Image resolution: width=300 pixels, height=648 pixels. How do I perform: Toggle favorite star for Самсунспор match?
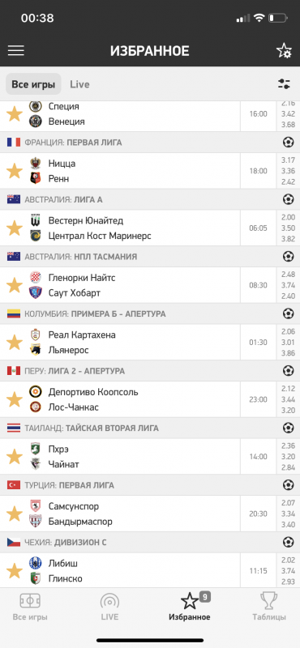(x=15, y=514)
